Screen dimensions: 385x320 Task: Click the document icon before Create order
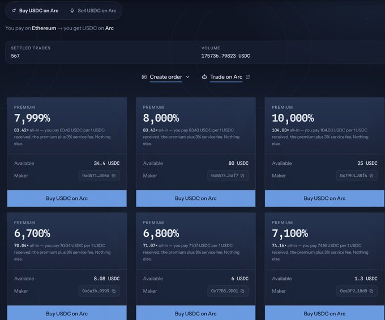tap(144, 77)
